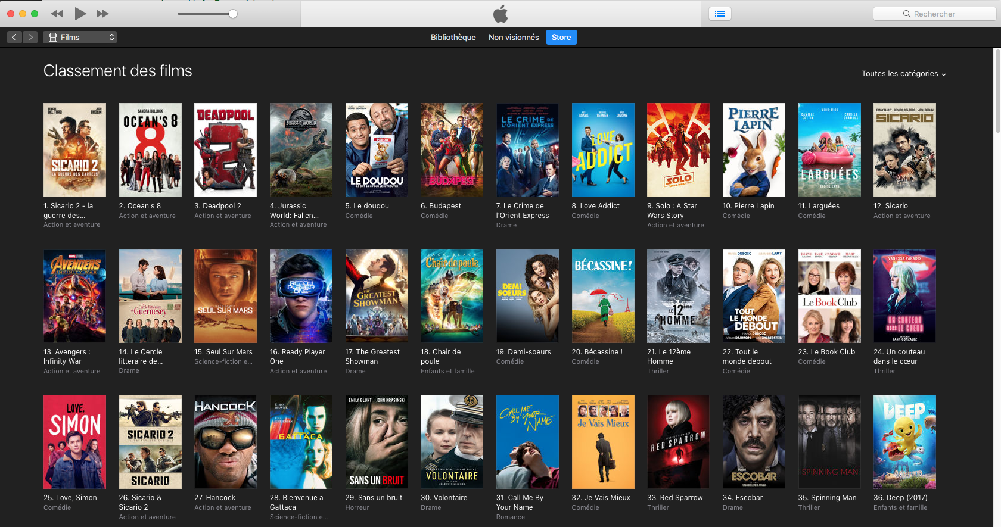Click the '35. Spinning Man' title link
This screenshot has width=1001, height=527.
(827, 498)
